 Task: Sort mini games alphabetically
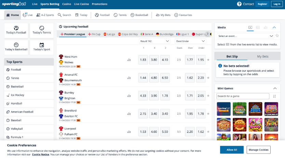click(x=274, y=96)
